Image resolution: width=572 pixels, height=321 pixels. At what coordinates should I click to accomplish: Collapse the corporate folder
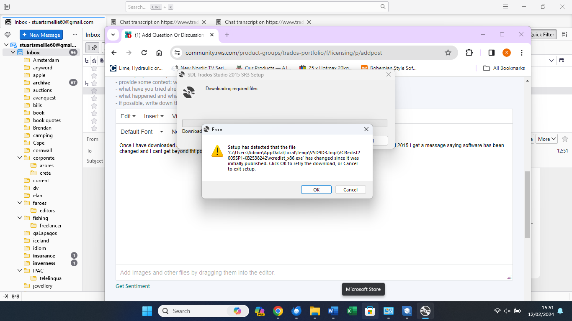[x=20, y=158]
